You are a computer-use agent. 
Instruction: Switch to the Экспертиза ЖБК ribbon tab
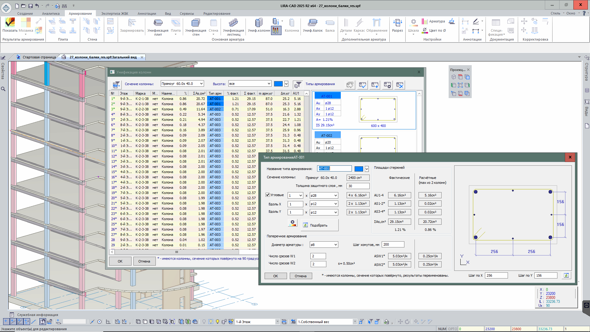point(115,14)
